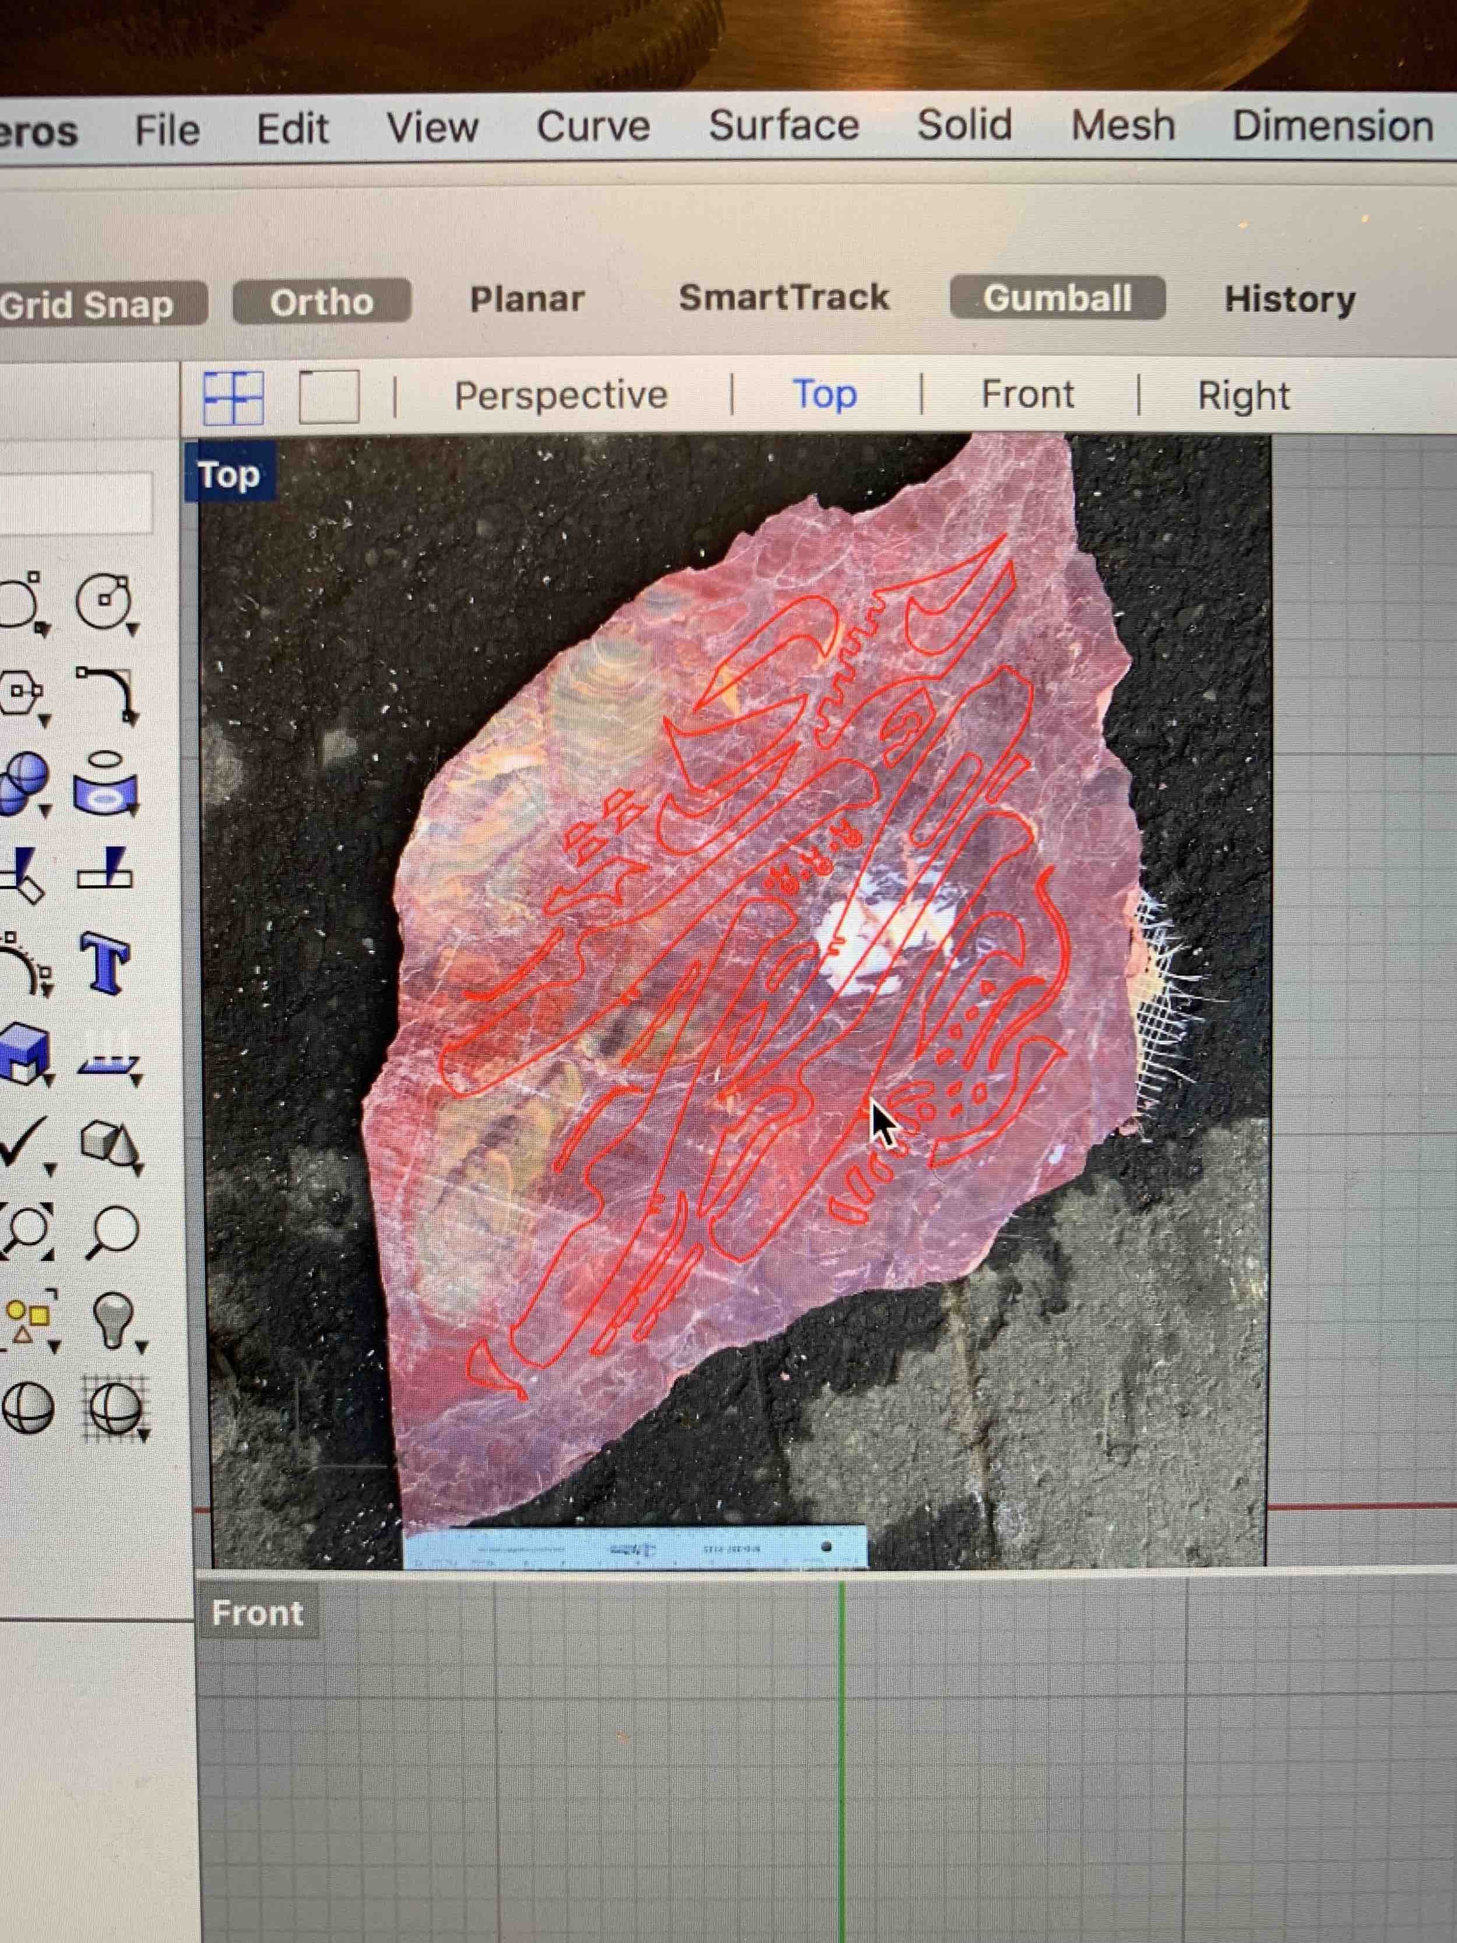
Task: Open the View menu
Action: point(432,127)
